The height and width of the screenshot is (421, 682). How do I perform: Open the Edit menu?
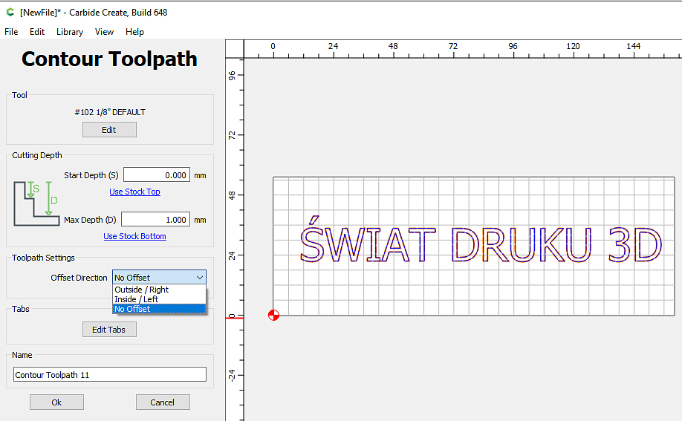(37, 32)
